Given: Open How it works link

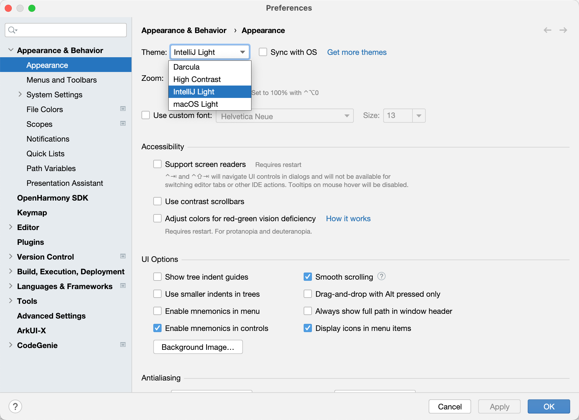Looking at the screenshot, I should click(348, 219).
